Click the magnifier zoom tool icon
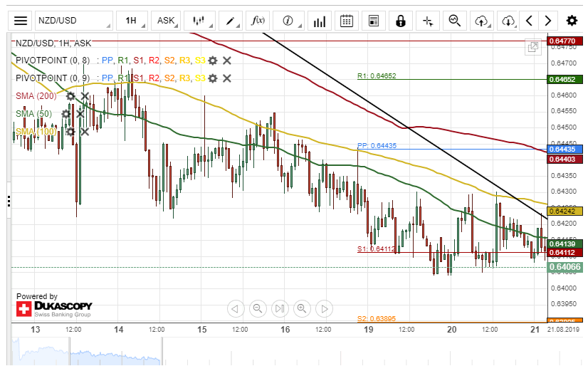 pyautogui.click(x=455, y=21)
